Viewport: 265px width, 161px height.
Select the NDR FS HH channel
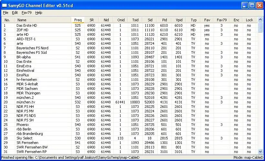tap(25, 107)
